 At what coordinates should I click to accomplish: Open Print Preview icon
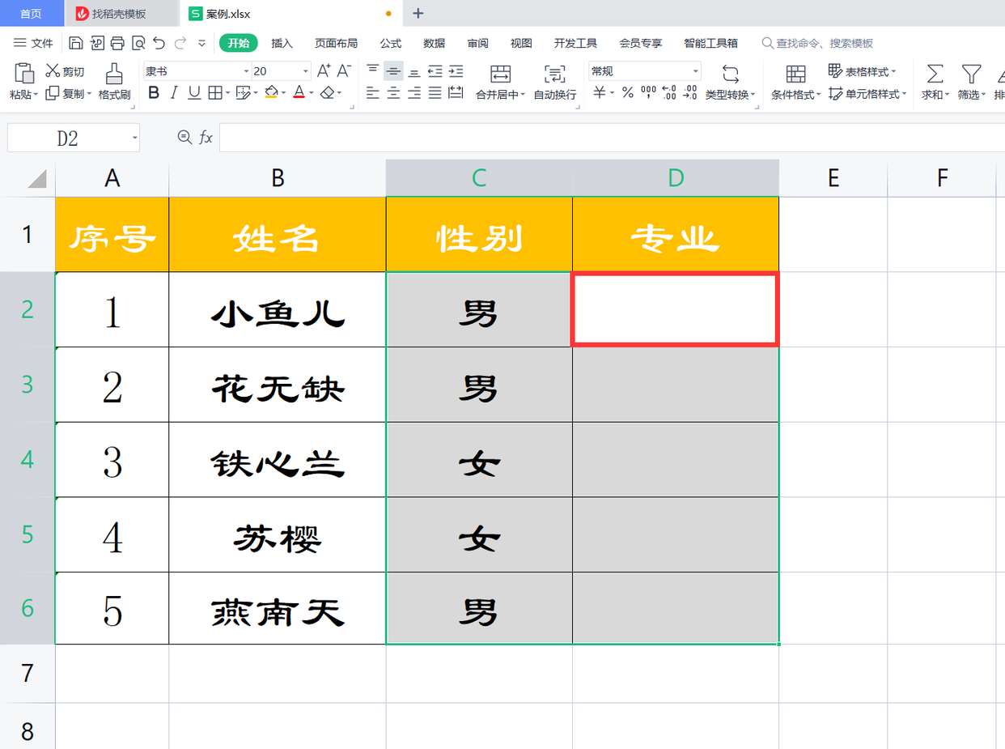[x=138, y=43]
